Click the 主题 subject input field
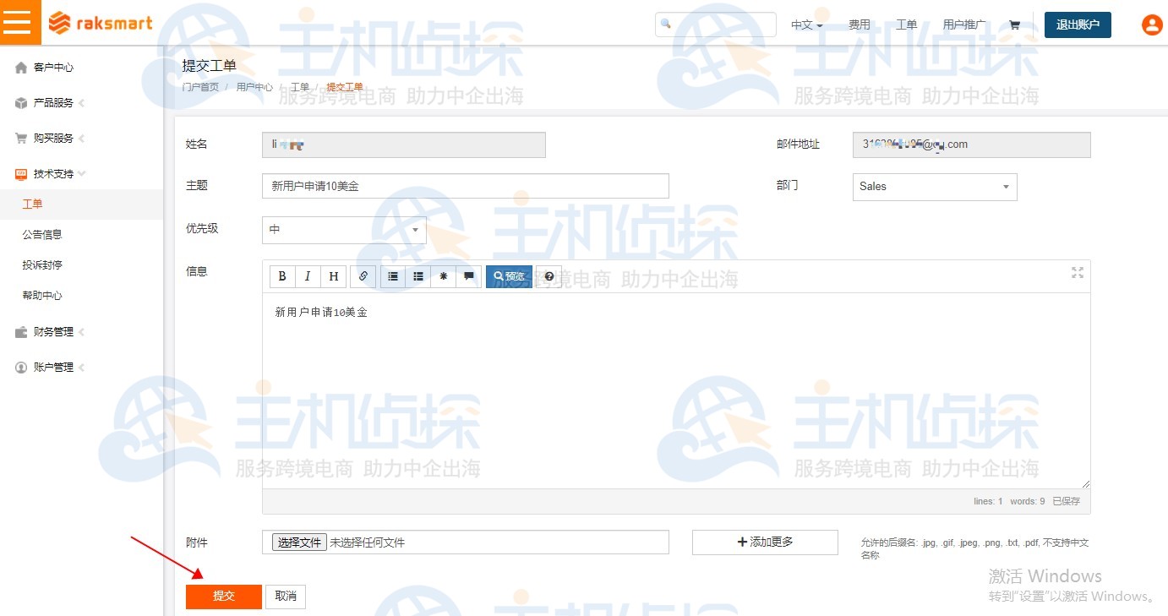1168x616 pixels. pos(465,186)
